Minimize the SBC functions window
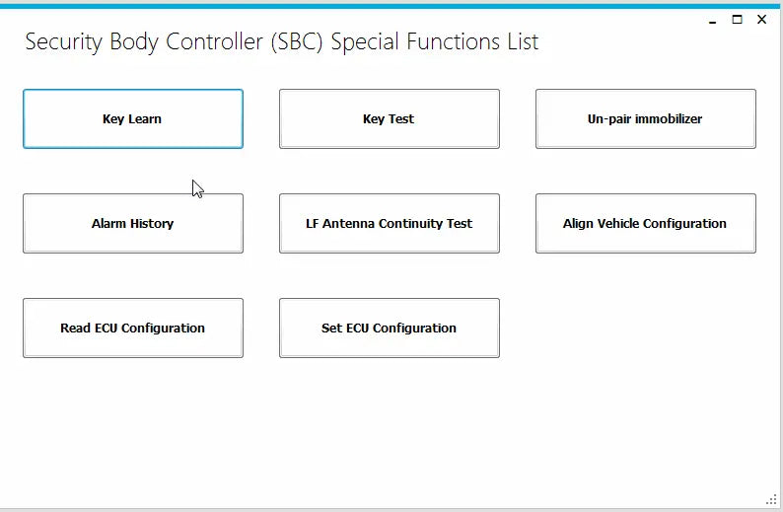Image resolution: width=783 pixels, height=512 pixels. (x=713, y=20)
